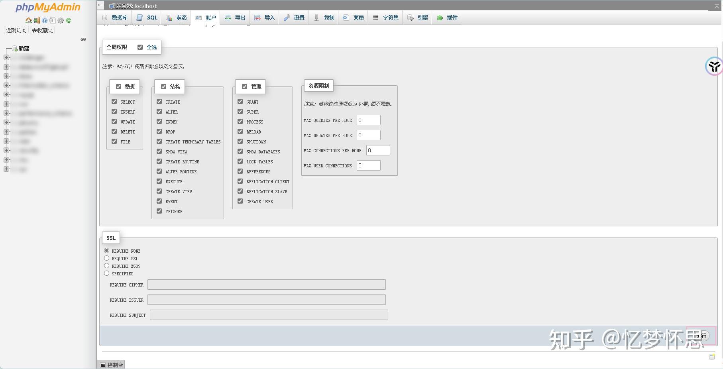Click the collapse-sidebar arrow left of the server title
The height and width of the screenshot is (369, 723).
pos(100,5)
